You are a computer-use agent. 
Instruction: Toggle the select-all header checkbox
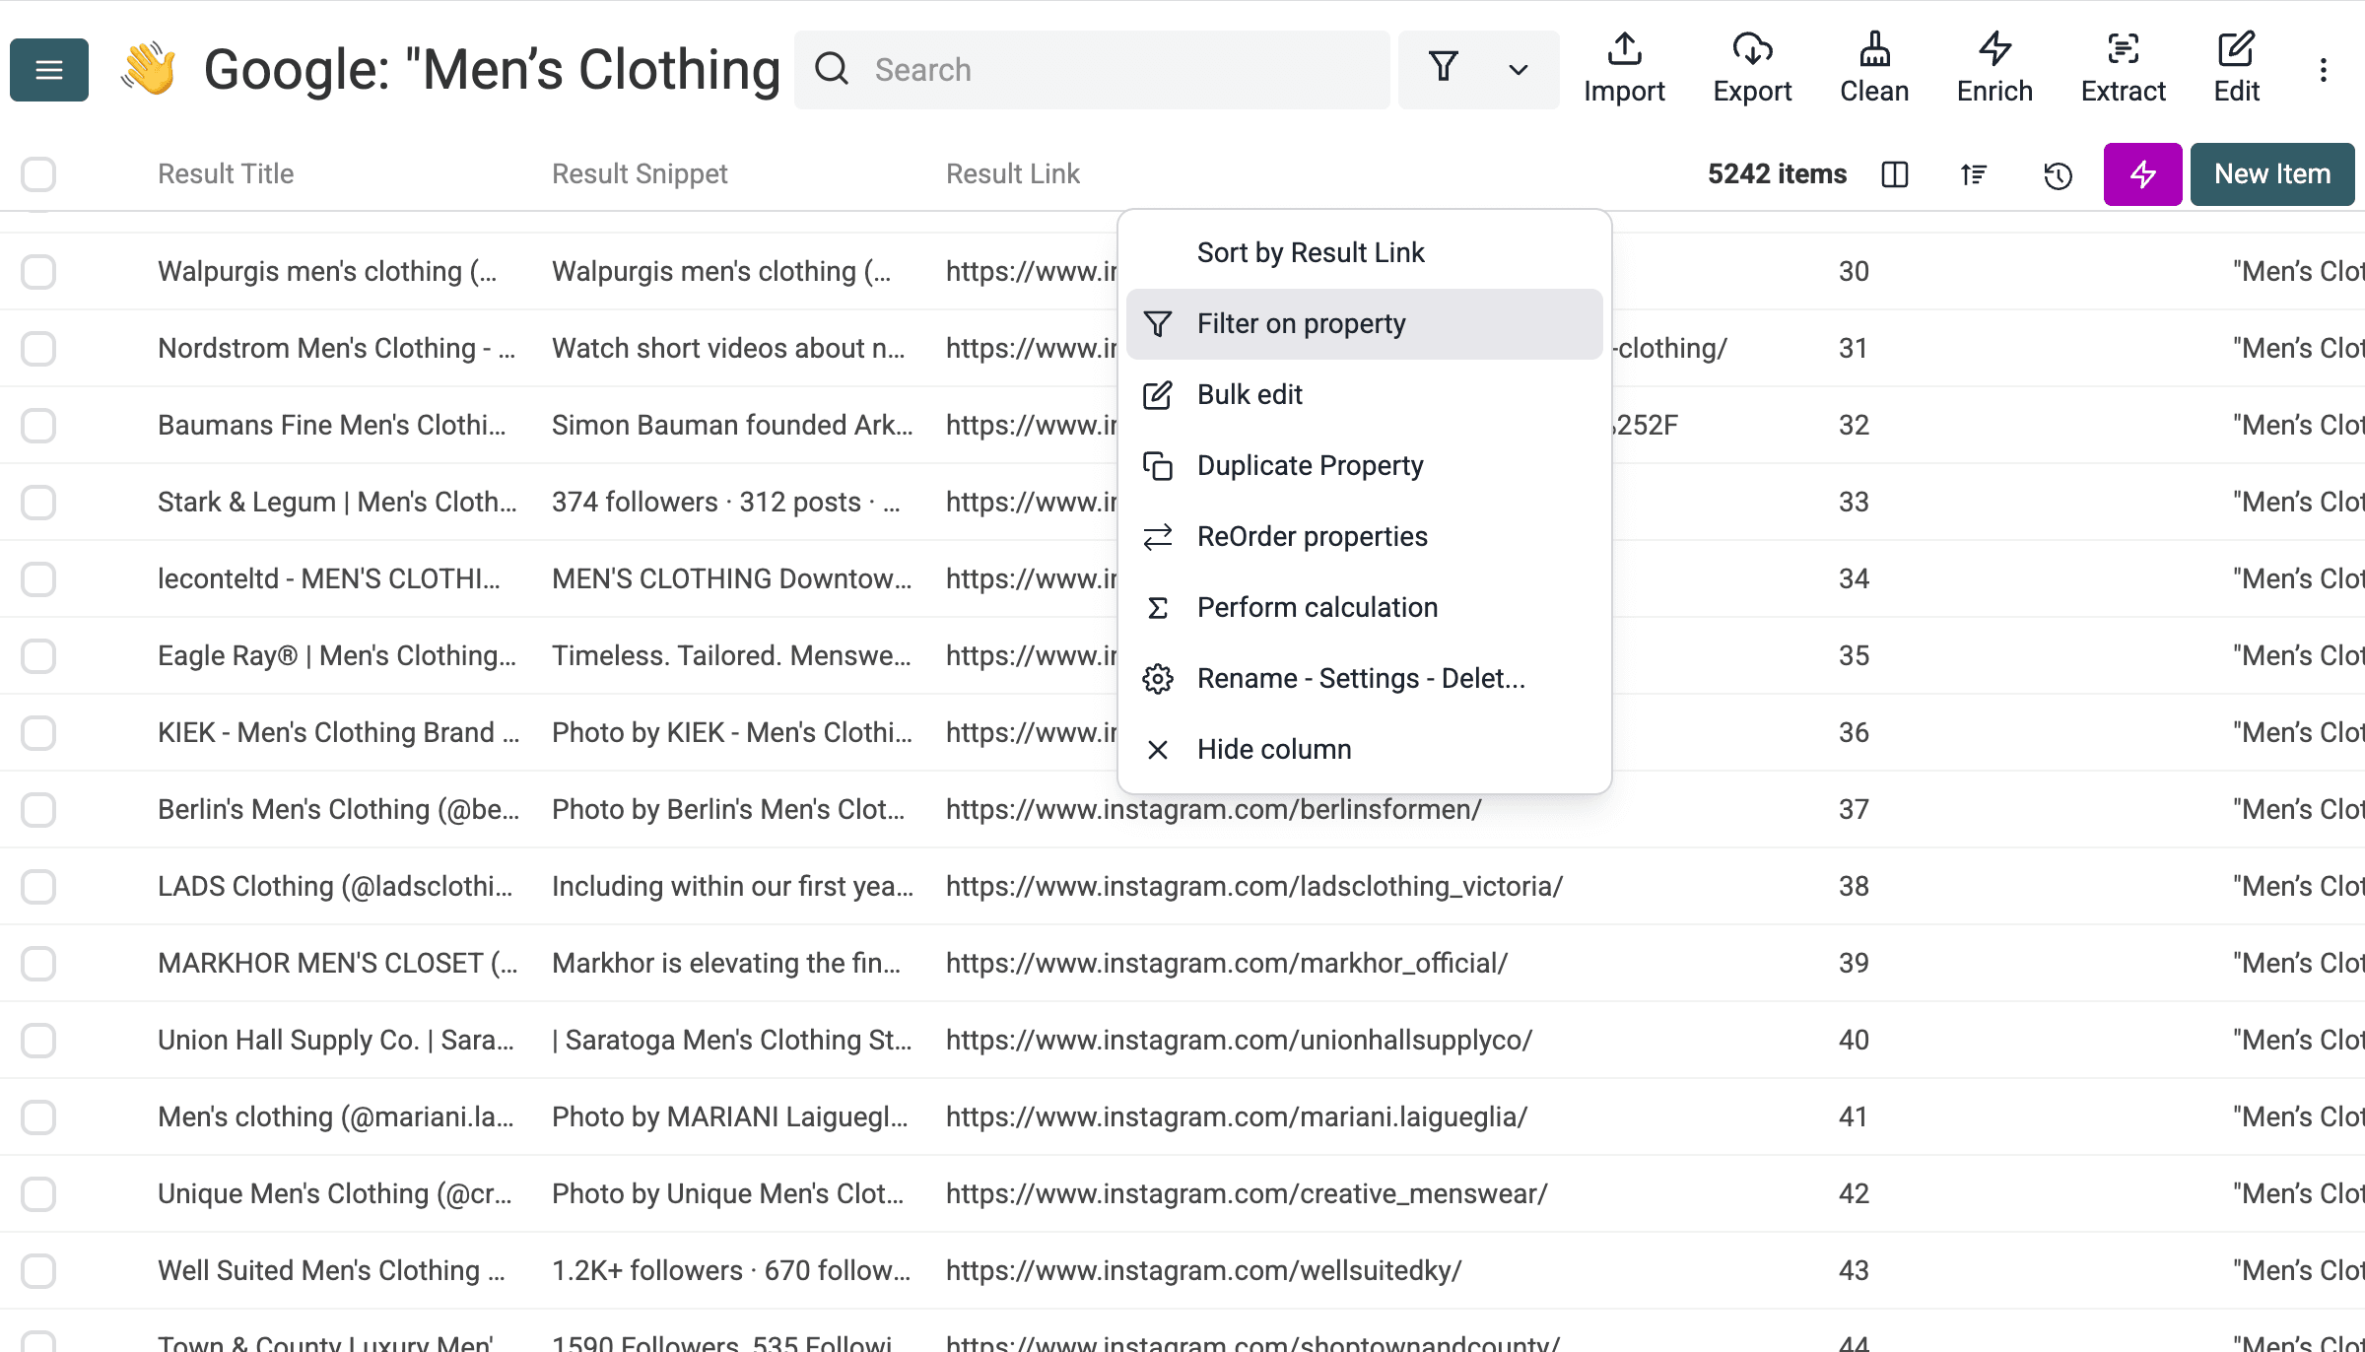(38, 174)
